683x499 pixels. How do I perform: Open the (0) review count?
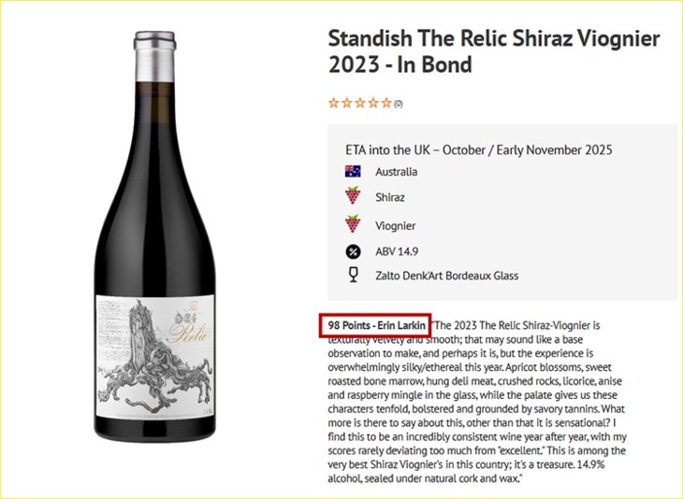click(x=398, y=104)
